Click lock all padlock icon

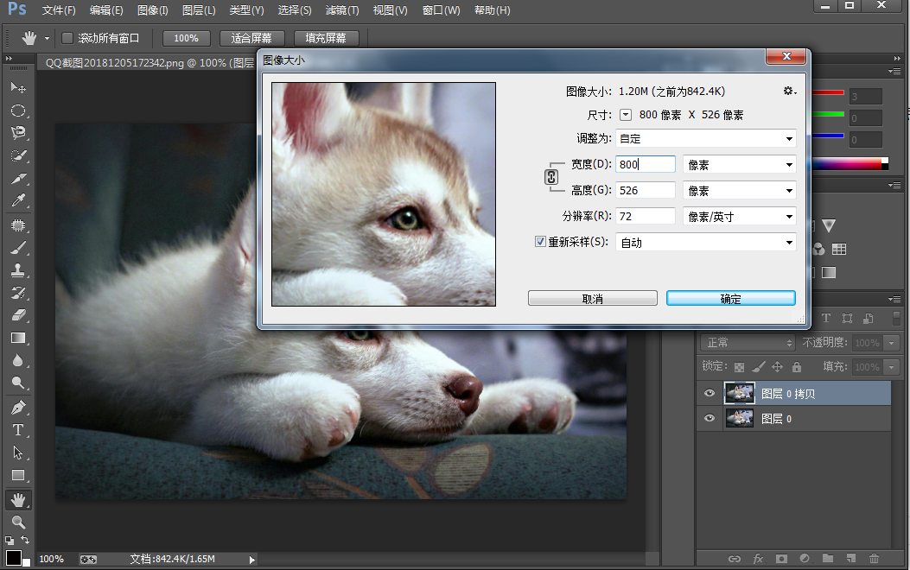tap(797, 366)
